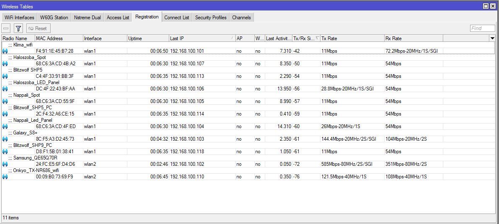
Task: Select the Blitzwolf SHP5 comment line
Action: [x=25, y=70]
